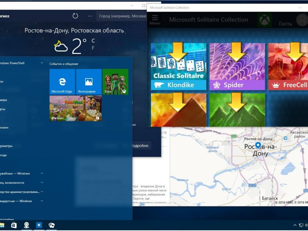Expand the Windows PowerShell folder chevron
This screenshot has width=308, height=231.
point(42,63)
